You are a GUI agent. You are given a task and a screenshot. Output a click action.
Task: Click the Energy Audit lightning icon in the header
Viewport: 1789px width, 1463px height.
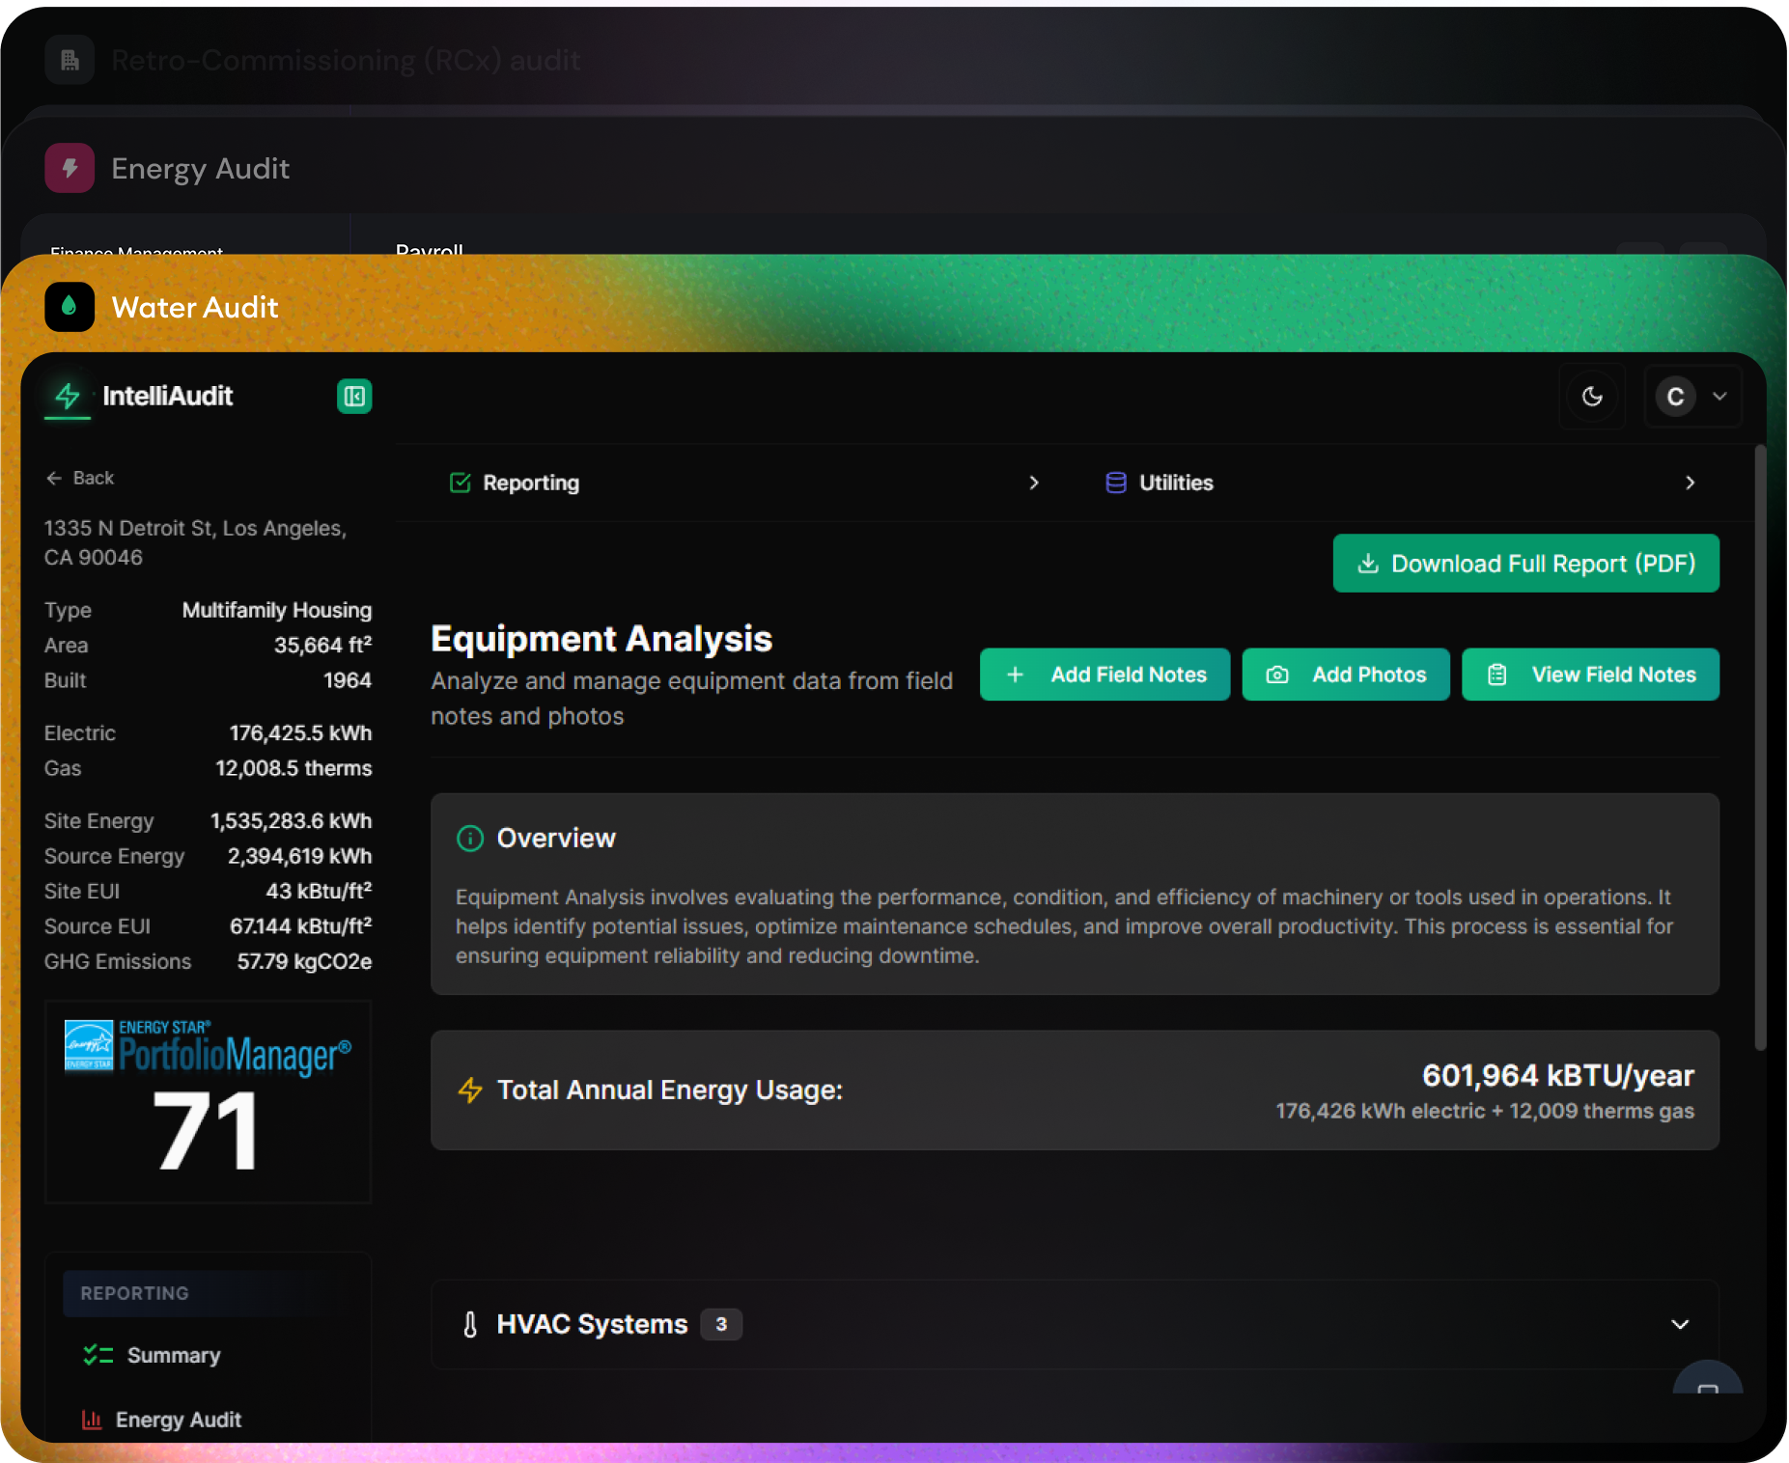click(69, 167)
